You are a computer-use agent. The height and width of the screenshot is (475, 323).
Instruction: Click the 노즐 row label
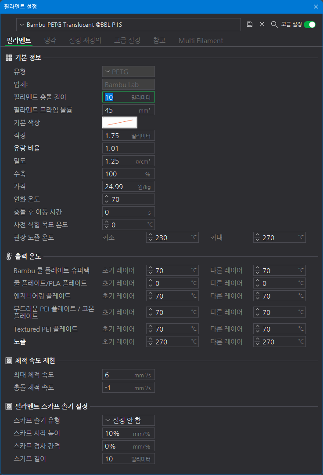click(x=20, y=341)
